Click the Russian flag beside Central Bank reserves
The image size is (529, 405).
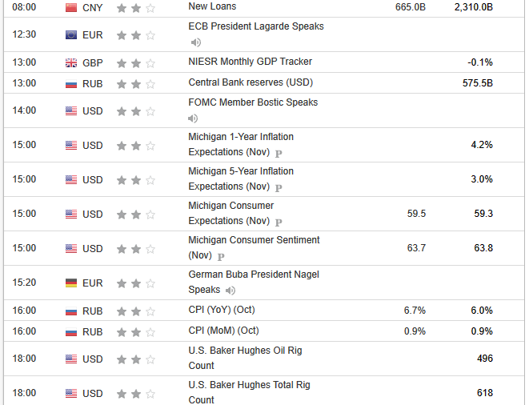(x=71, y=82)
